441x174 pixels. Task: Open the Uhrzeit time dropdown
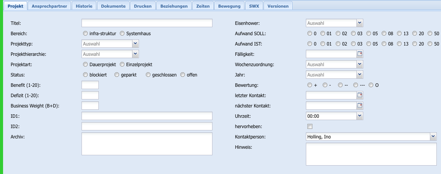point(359,116)
